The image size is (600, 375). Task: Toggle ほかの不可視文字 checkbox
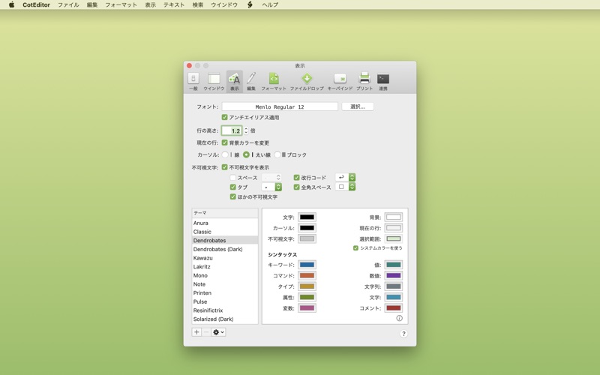[x=232, y=196]
